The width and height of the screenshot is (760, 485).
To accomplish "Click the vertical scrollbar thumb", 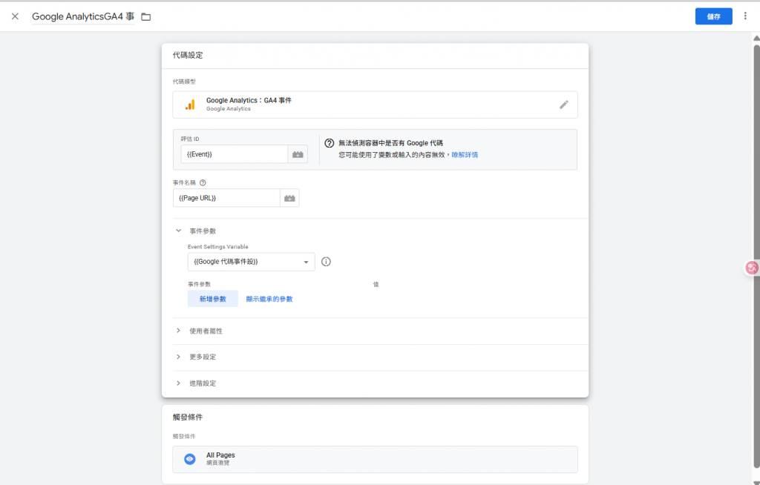I will coord(756,257).
